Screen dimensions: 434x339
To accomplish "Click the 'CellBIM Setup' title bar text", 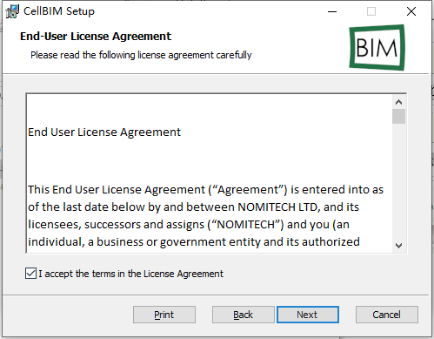I will [x=59, y=11].
